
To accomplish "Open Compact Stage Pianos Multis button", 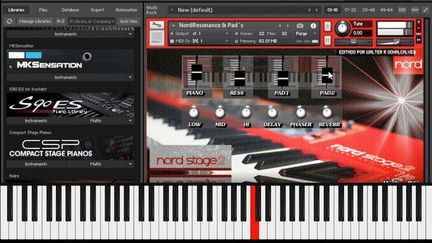I will point(96,164).
